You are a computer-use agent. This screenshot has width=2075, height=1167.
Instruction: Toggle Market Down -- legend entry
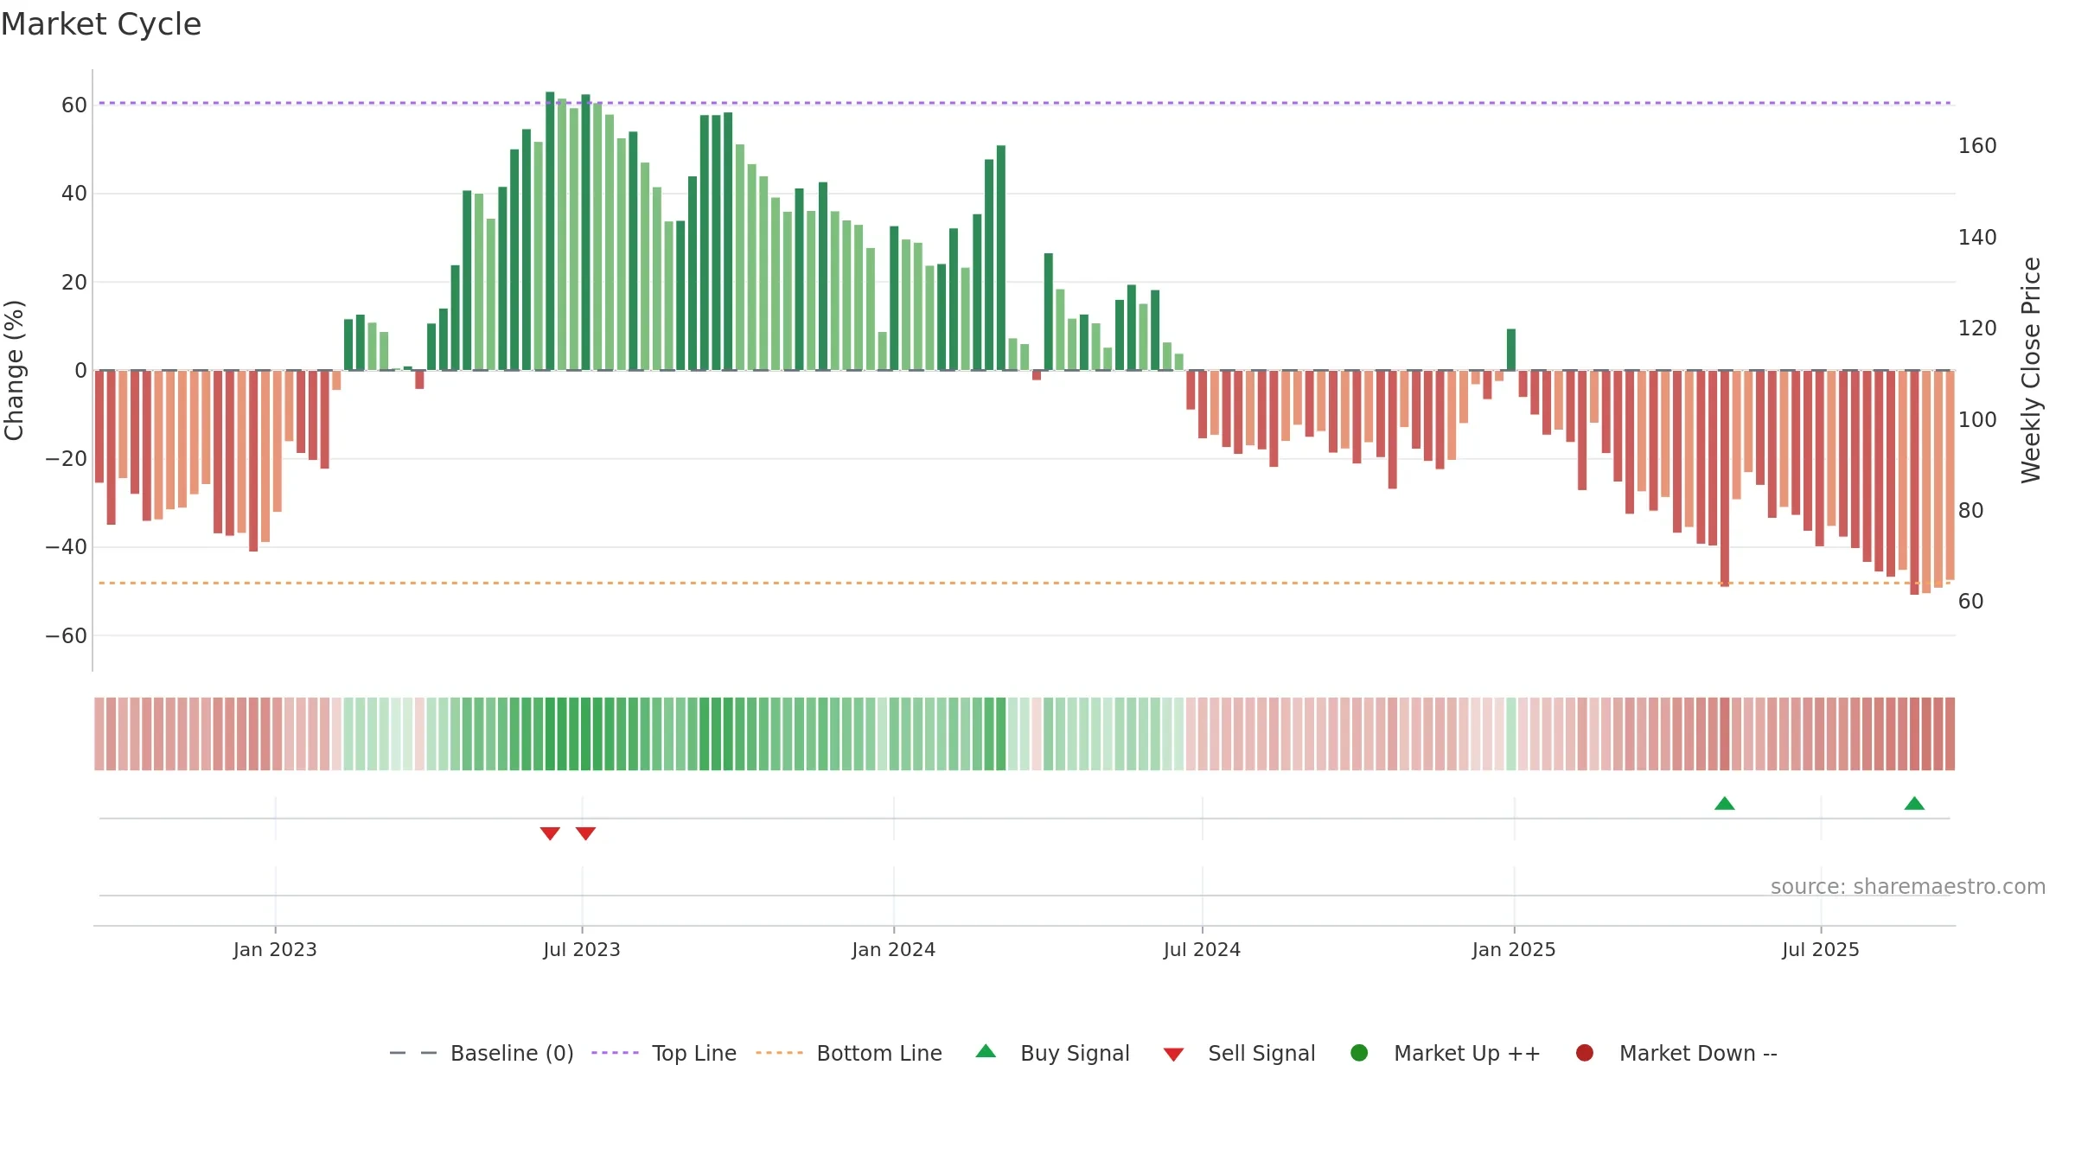(x=1676, y=1053)
